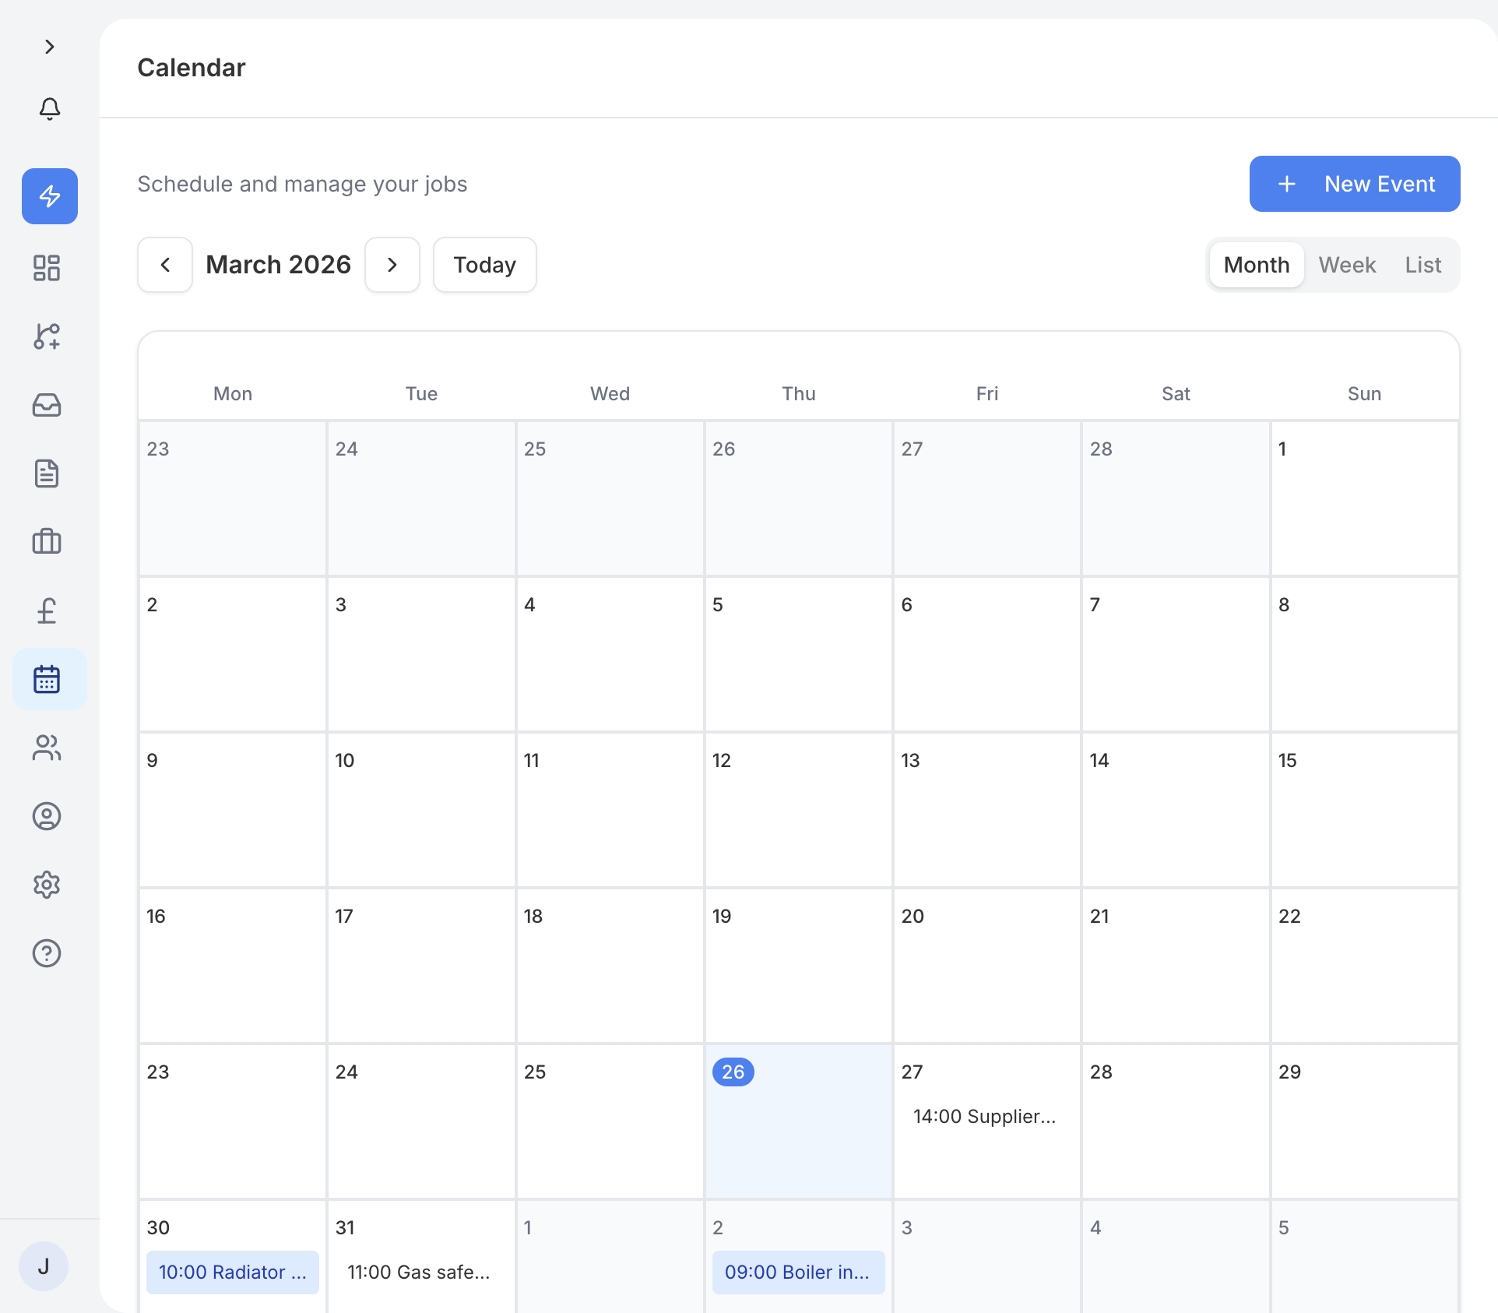Open the invoicing pound sign icon
1498x1313 pixels.
(x=47, y=611)
